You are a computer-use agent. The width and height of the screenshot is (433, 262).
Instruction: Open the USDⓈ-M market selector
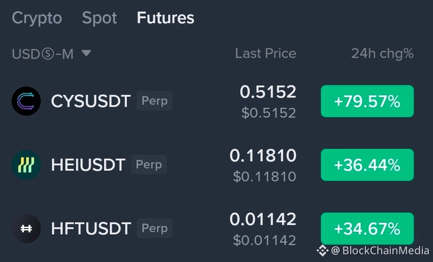coord(51,53)
